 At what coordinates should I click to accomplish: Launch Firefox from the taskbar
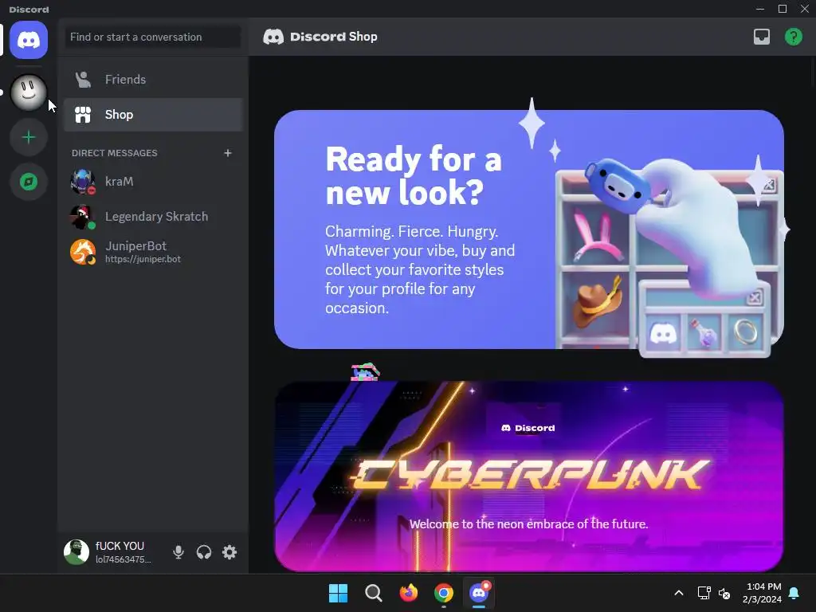pyautogui.click(x=409, y=593)
